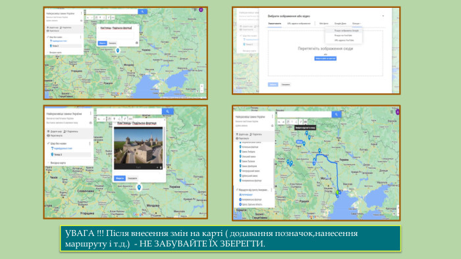Close the Вибрати зображення або відео dialog
461x259 pixels.
pos(383,16)
